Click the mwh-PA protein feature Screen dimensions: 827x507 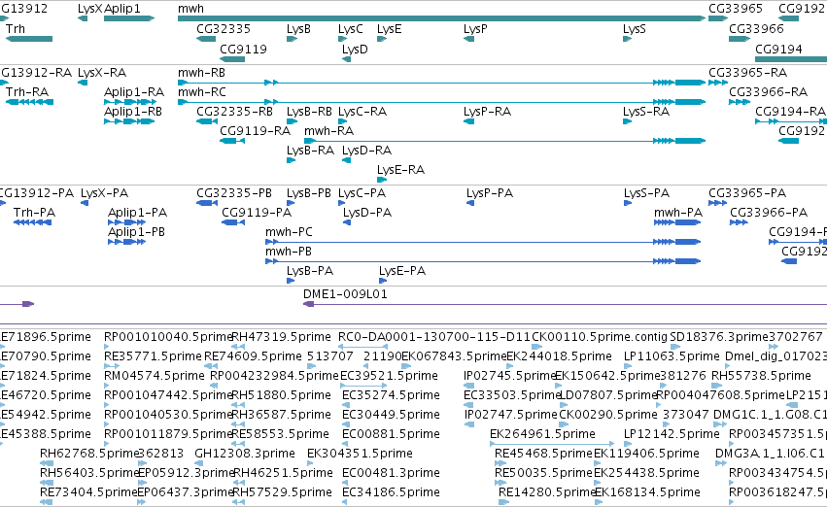(677, 223)
